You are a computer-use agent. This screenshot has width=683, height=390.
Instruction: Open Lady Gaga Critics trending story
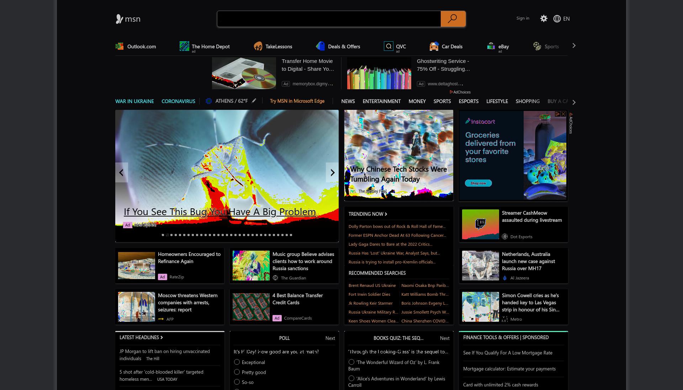pyautogui.click(x=391, y=244)
